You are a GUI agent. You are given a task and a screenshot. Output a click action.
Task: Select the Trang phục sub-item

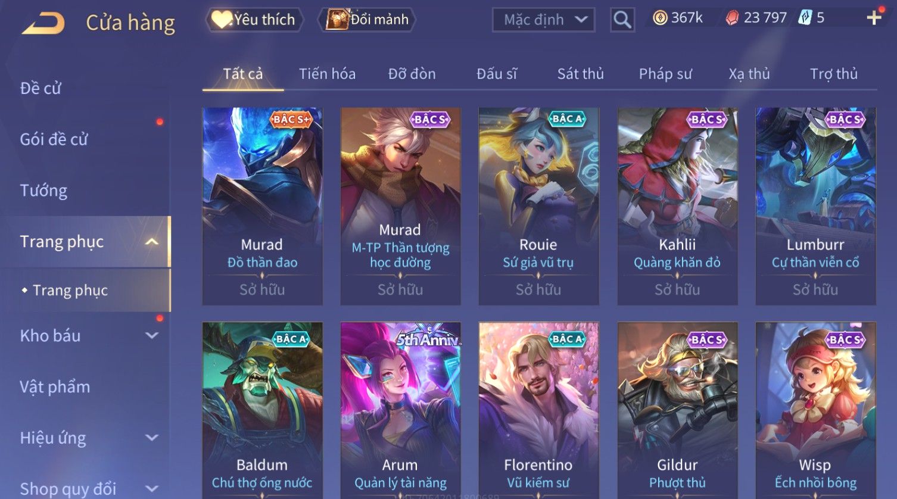coord(70,290)
